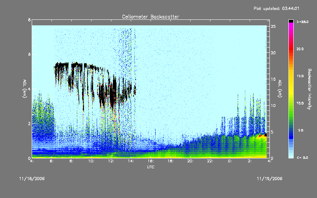Viewport: 317px width, 198px height.
Task: Click the "14:" hour tick on UTC axis
Action: pos(131,161)
